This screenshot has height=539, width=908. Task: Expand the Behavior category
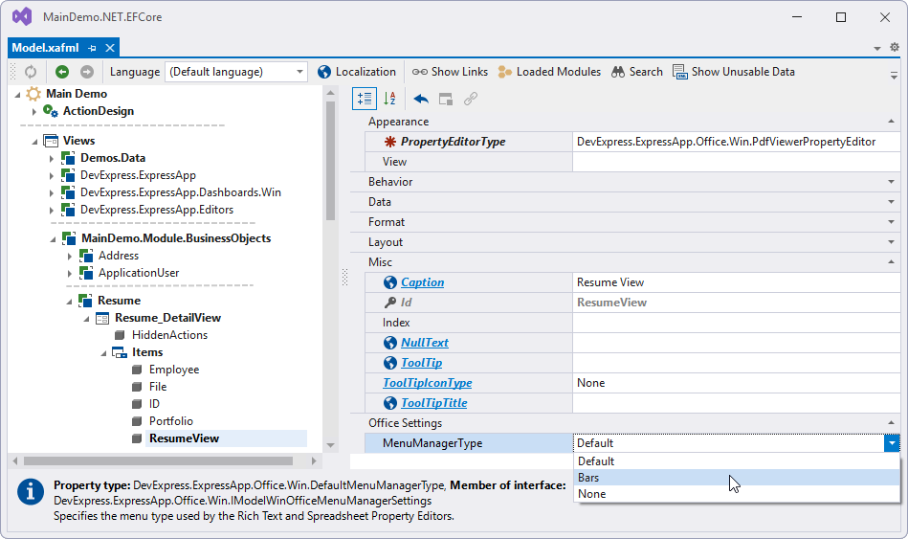point(891,182)
